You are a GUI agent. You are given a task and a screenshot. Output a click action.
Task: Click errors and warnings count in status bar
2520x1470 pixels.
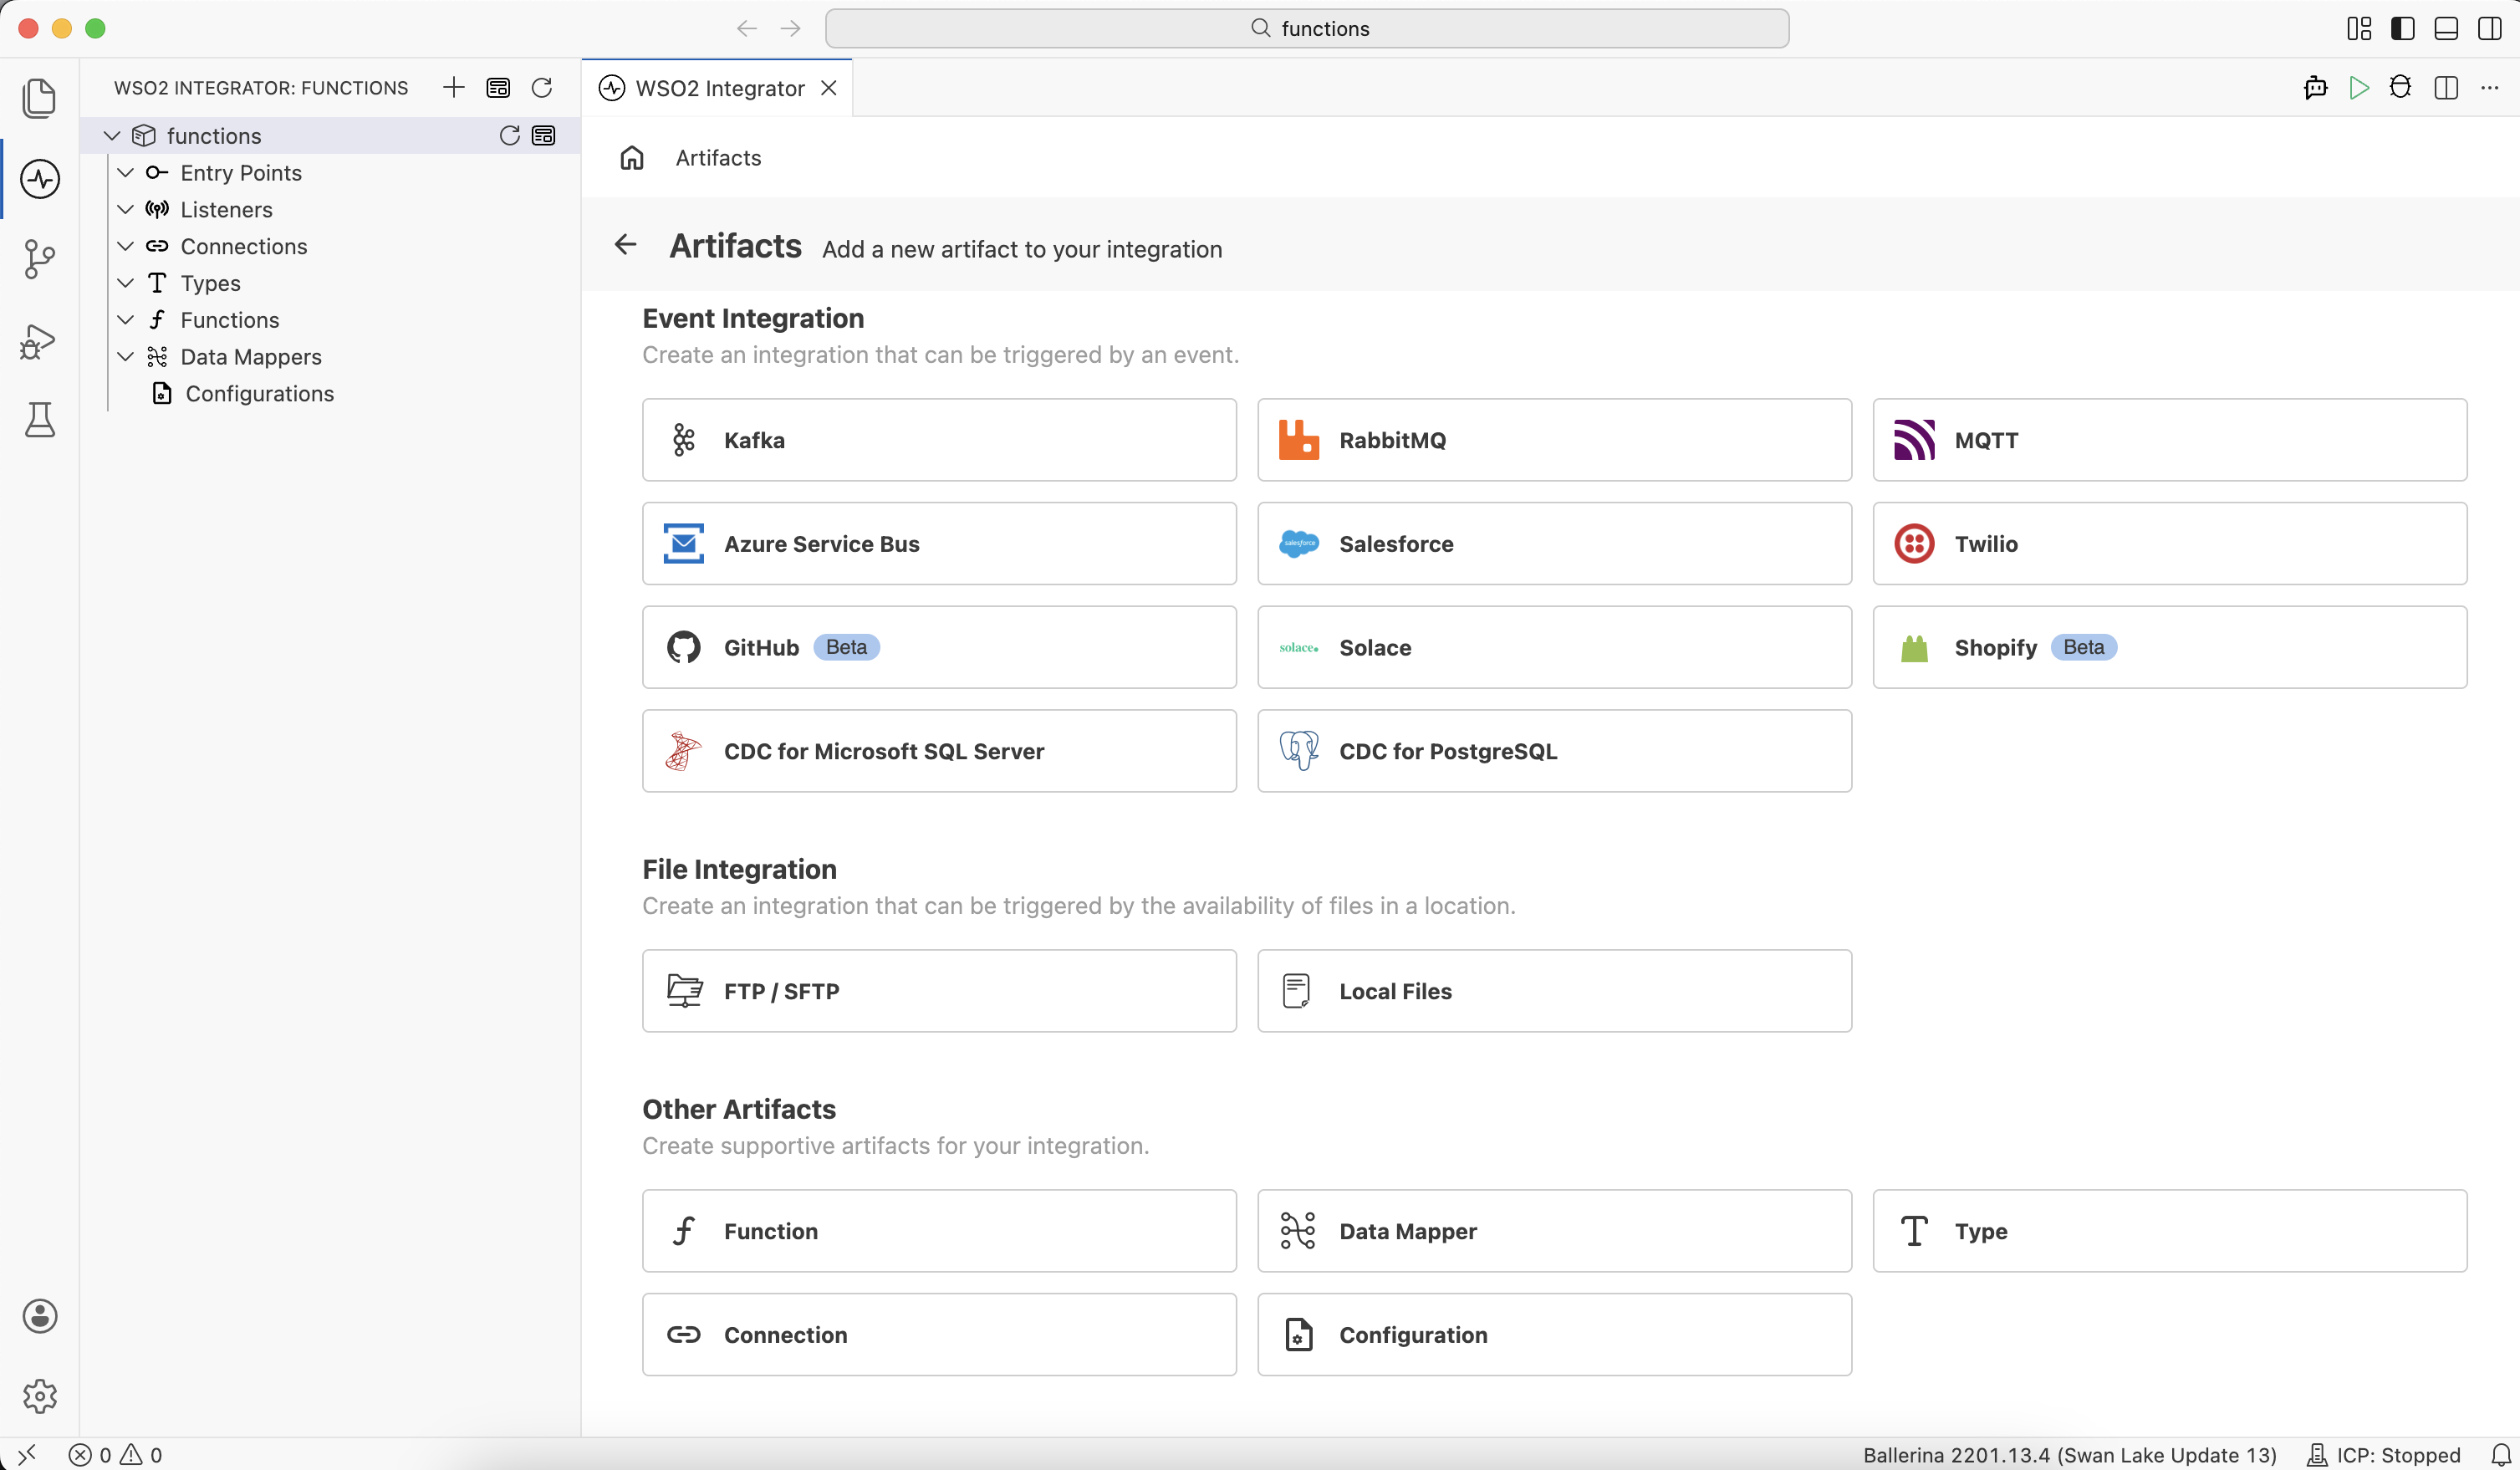click(116, 1455)
